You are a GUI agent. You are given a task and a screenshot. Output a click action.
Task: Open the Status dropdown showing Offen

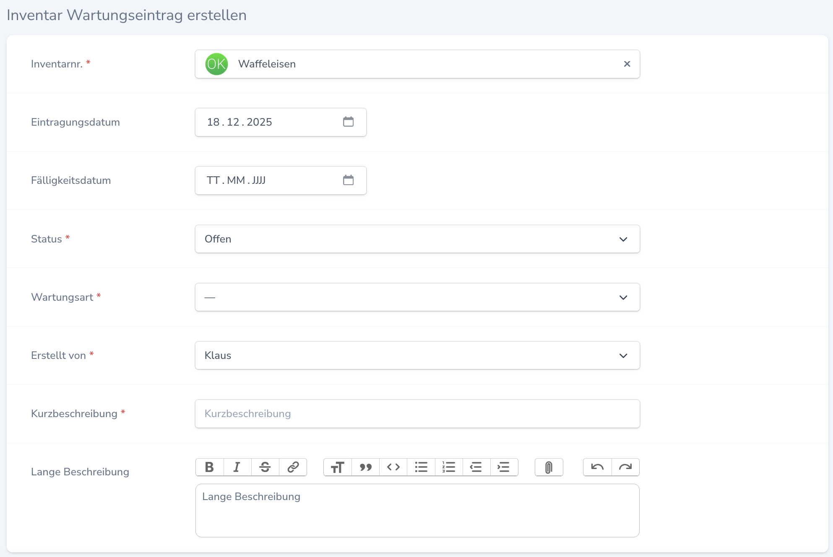click(x=417, y=239)
